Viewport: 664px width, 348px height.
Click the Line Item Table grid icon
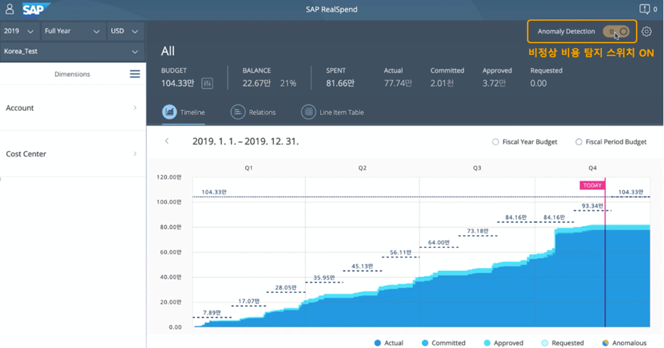[x=308, y=112]
